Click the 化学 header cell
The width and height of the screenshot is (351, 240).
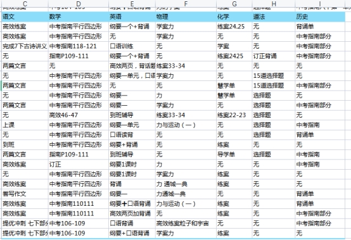(234, 16)
